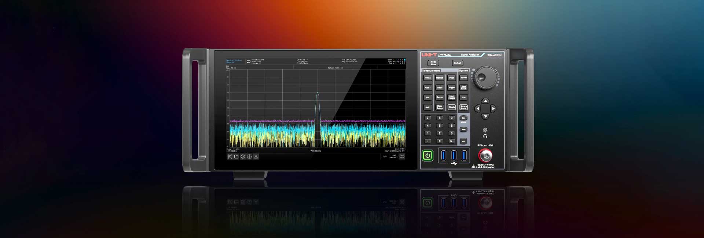Click the Esc key
This screenshot has height=238, width=704.
tap(463, 118)
